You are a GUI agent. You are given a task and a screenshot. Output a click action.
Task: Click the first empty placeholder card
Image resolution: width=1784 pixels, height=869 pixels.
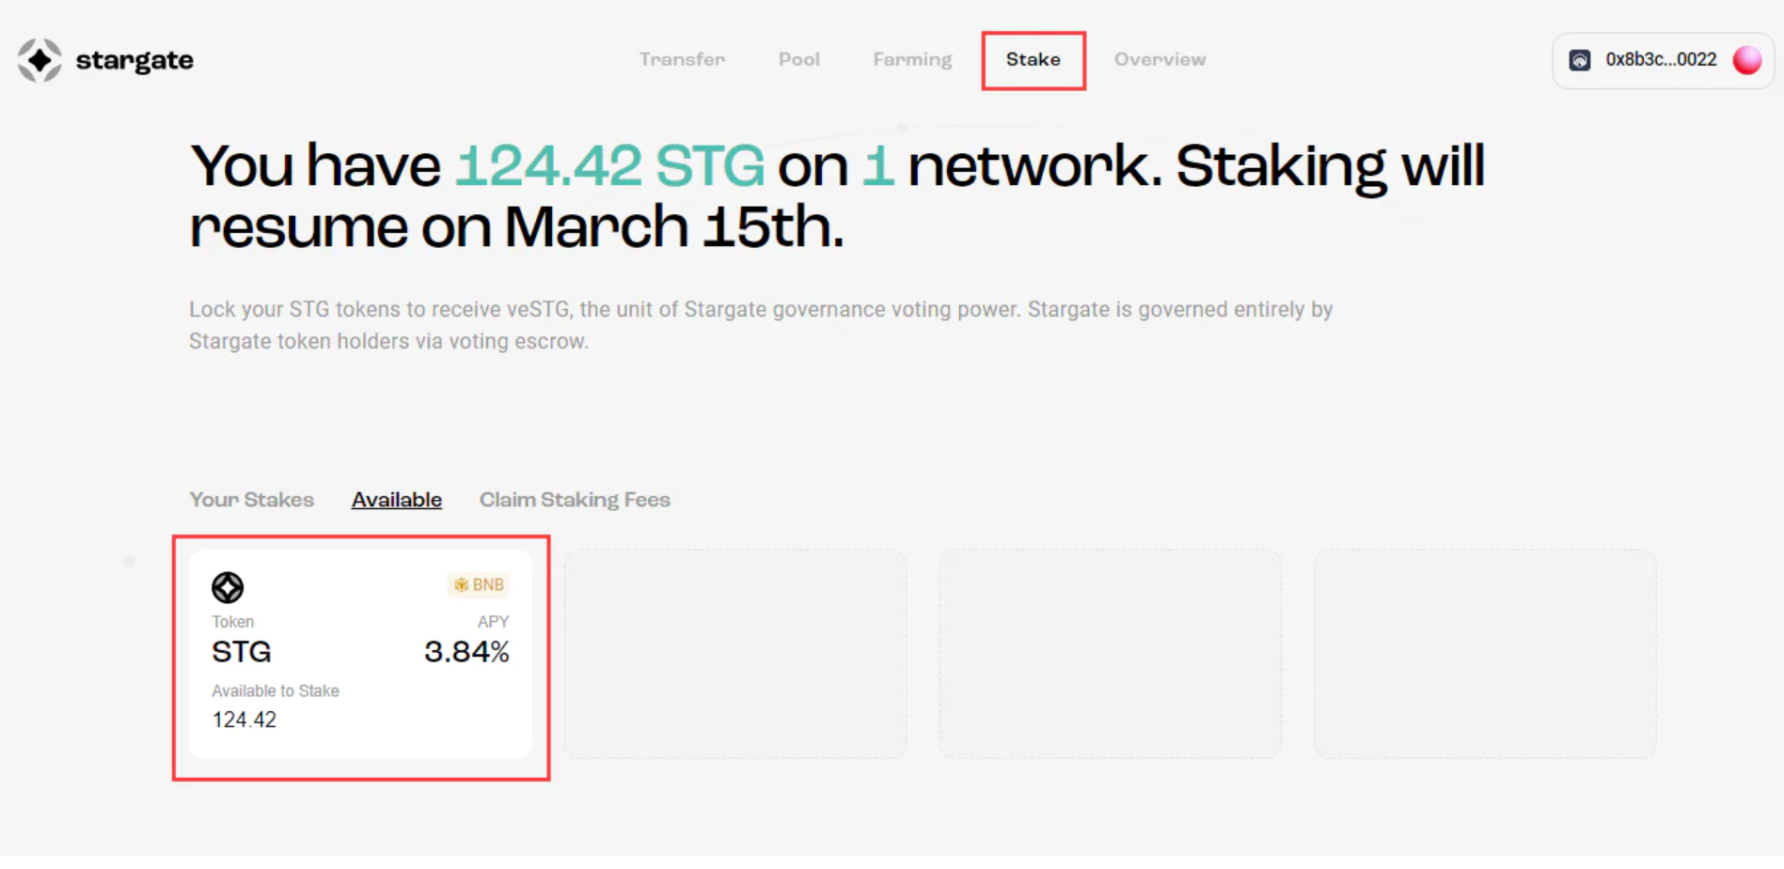coord(735,654)
